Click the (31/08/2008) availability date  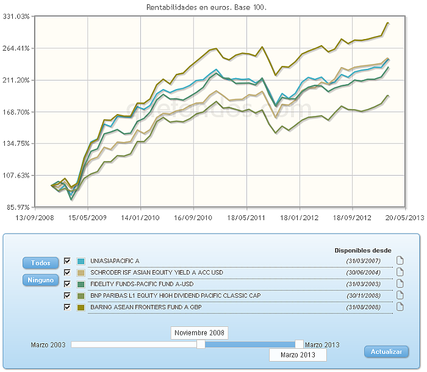tap(364, 307)
